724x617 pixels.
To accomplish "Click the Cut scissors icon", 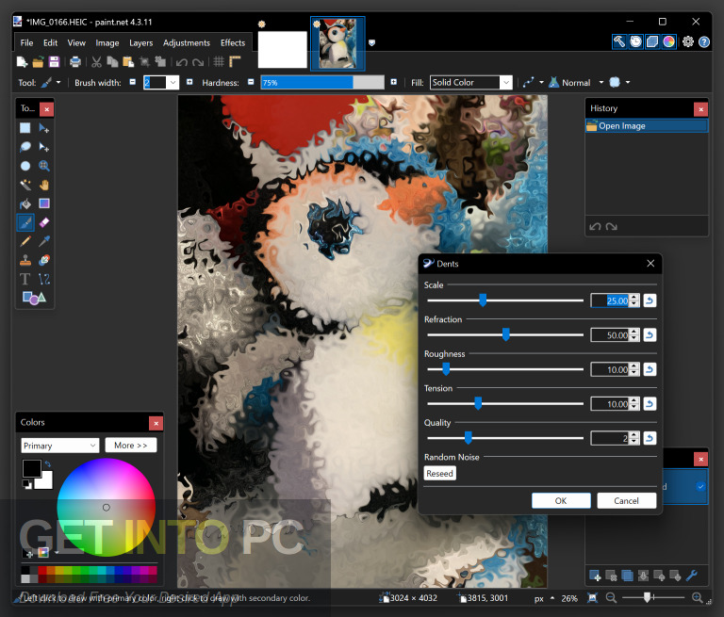I will (96, 62).
